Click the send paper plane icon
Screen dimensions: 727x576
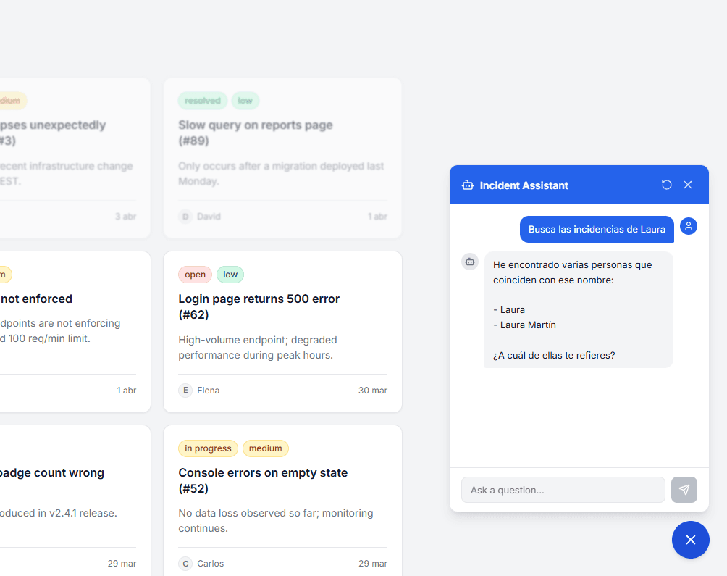coord(684,490)
